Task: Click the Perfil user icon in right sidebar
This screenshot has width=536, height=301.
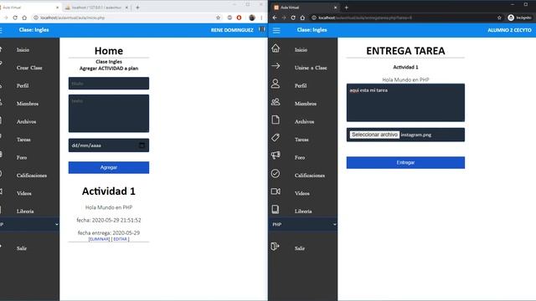Action: [276, 84]
